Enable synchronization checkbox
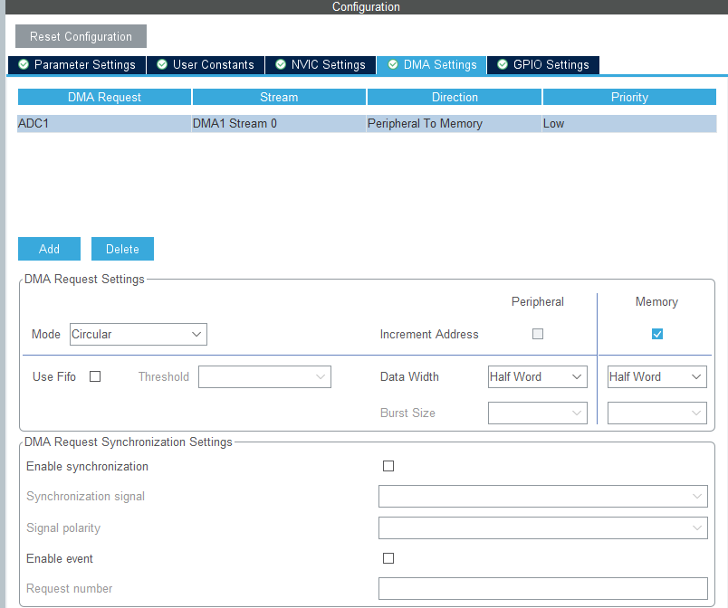 click(x=388, y=466)
